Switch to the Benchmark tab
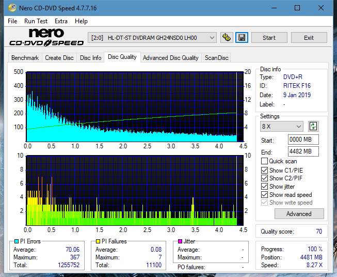Viewport: 337px width, 277px height. pyautogui.click(x=25, y=58)
